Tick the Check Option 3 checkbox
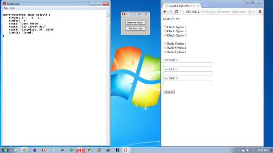The width and height of the screenshot is (273, 153). pyautogui.click(x=165, y=35)
